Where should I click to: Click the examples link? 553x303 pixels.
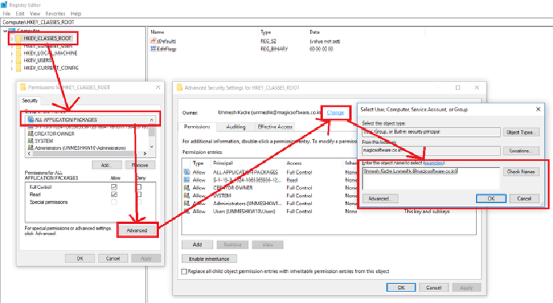433,163
